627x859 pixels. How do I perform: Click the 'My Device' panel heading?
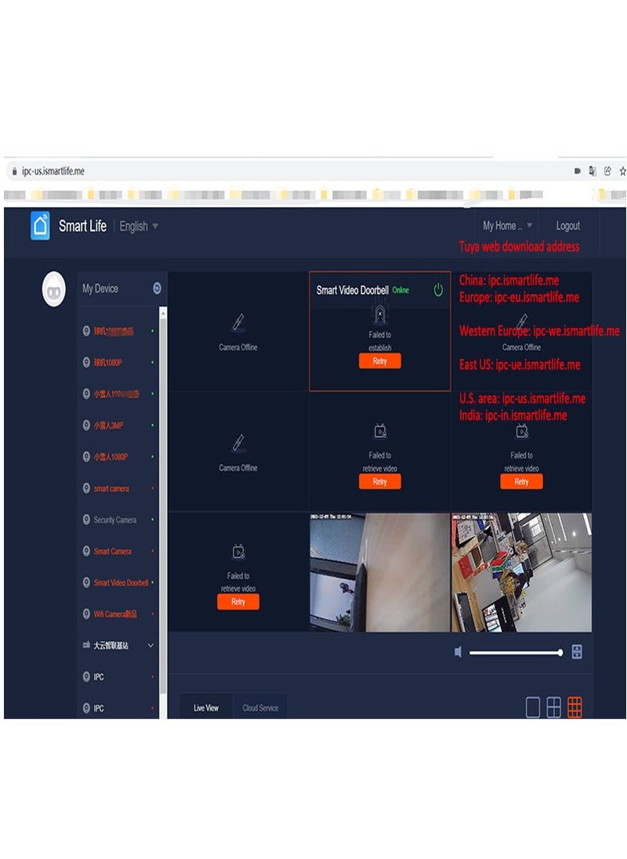100,288
